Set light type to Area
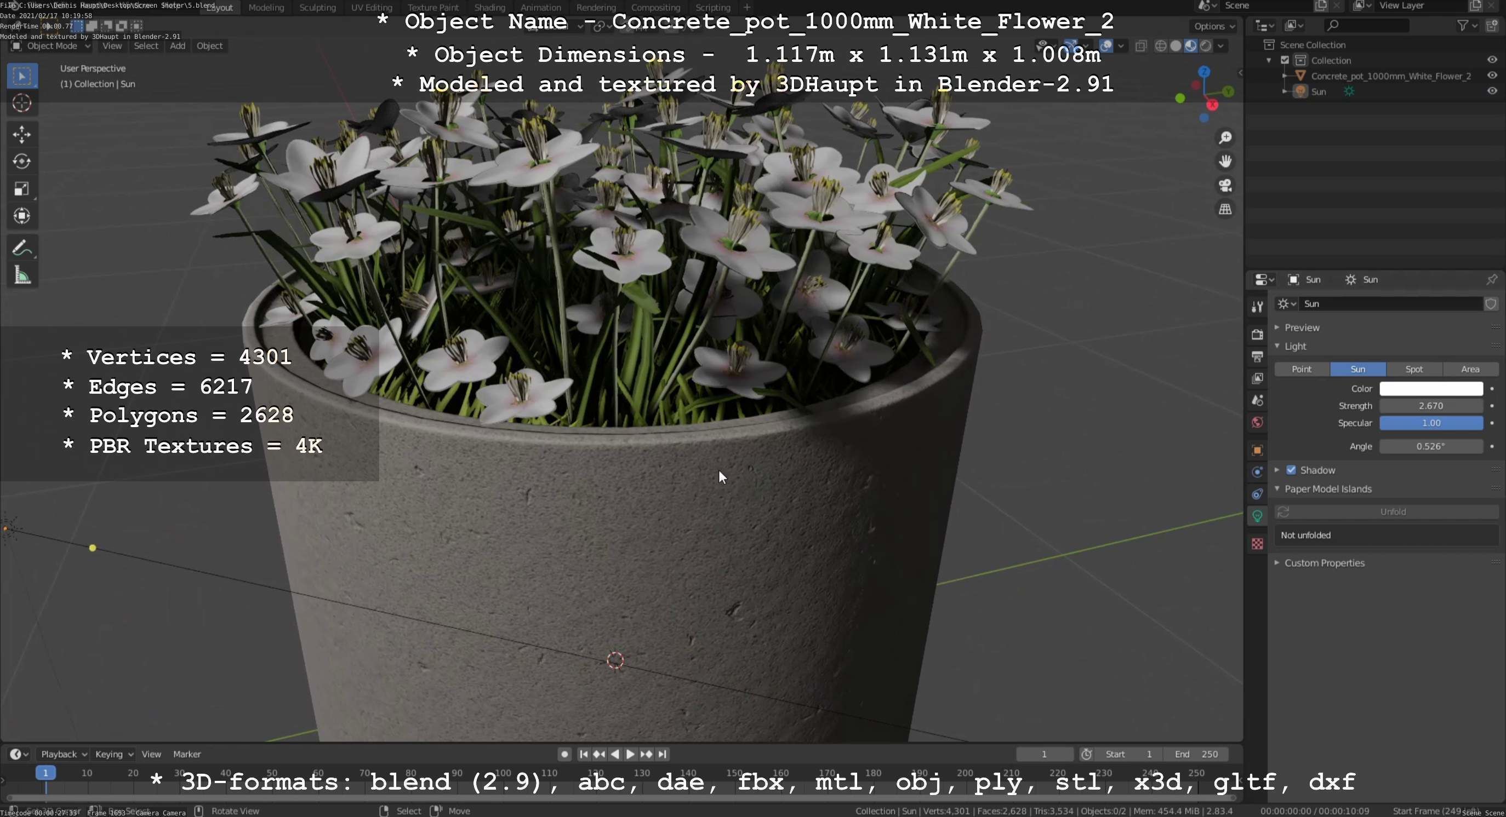The height and width of the screenshot is (817, 1506). 1470,369
